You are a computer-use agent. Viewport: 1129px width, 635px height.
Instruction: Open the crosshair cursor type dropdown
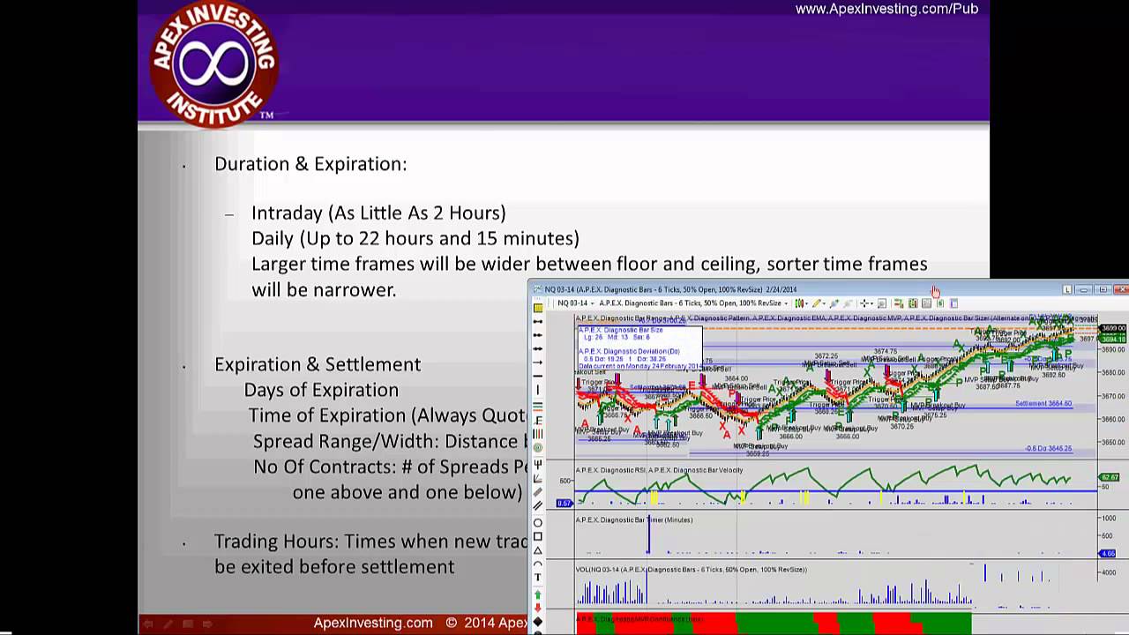866,303
